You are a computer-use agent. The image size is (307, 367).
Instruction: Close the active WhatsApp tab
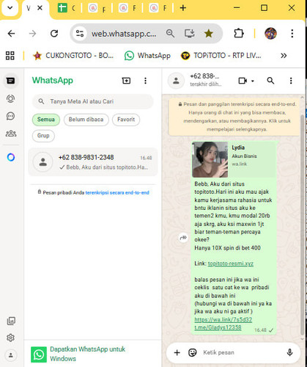click(x=40, y=8)
